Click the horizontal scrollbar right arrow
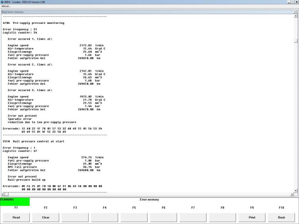The image size is (299, 224). pos(292,194)
